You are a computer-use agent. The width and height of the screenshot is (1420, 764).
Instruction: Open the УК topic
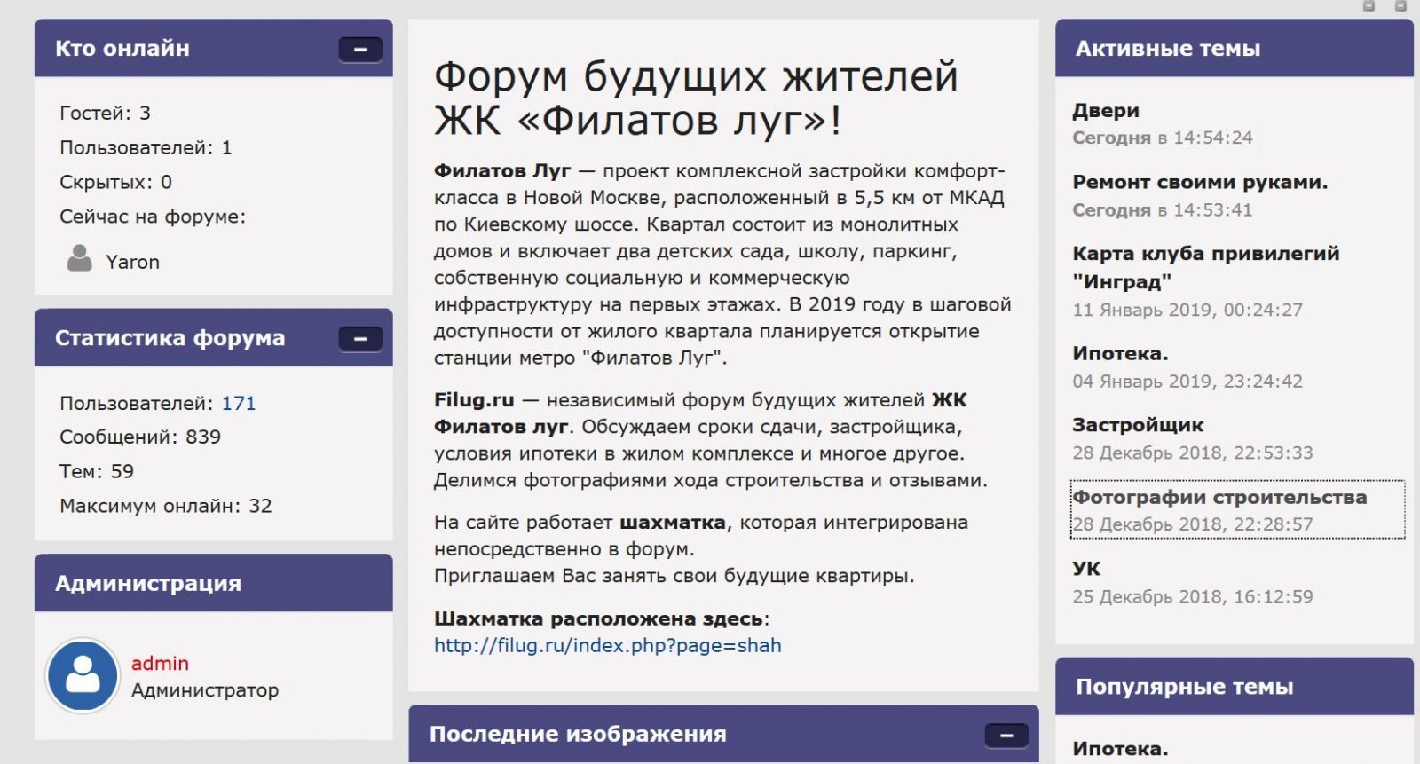pos(1086,569)
